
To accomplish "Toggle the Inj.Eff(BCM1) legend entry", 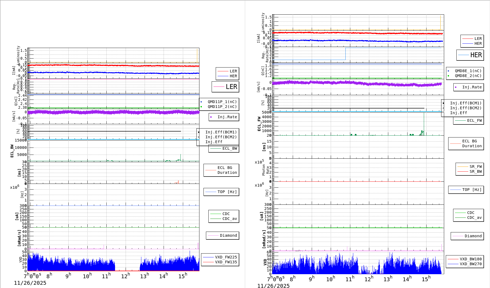I will (x=221, y=132).
